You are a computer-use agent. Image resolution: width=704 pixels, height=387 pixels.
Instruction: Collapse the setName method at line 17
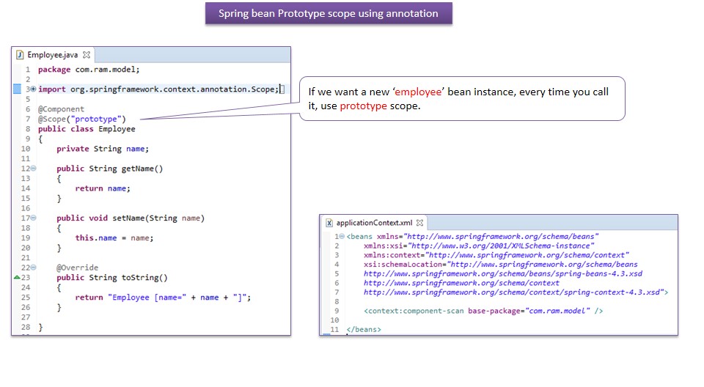(33, 218)
